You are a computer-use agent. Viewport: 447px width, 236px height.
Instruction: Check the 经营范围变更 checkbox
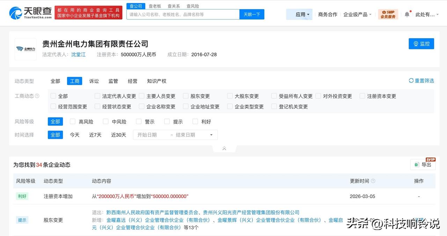[x=53, y=106]
